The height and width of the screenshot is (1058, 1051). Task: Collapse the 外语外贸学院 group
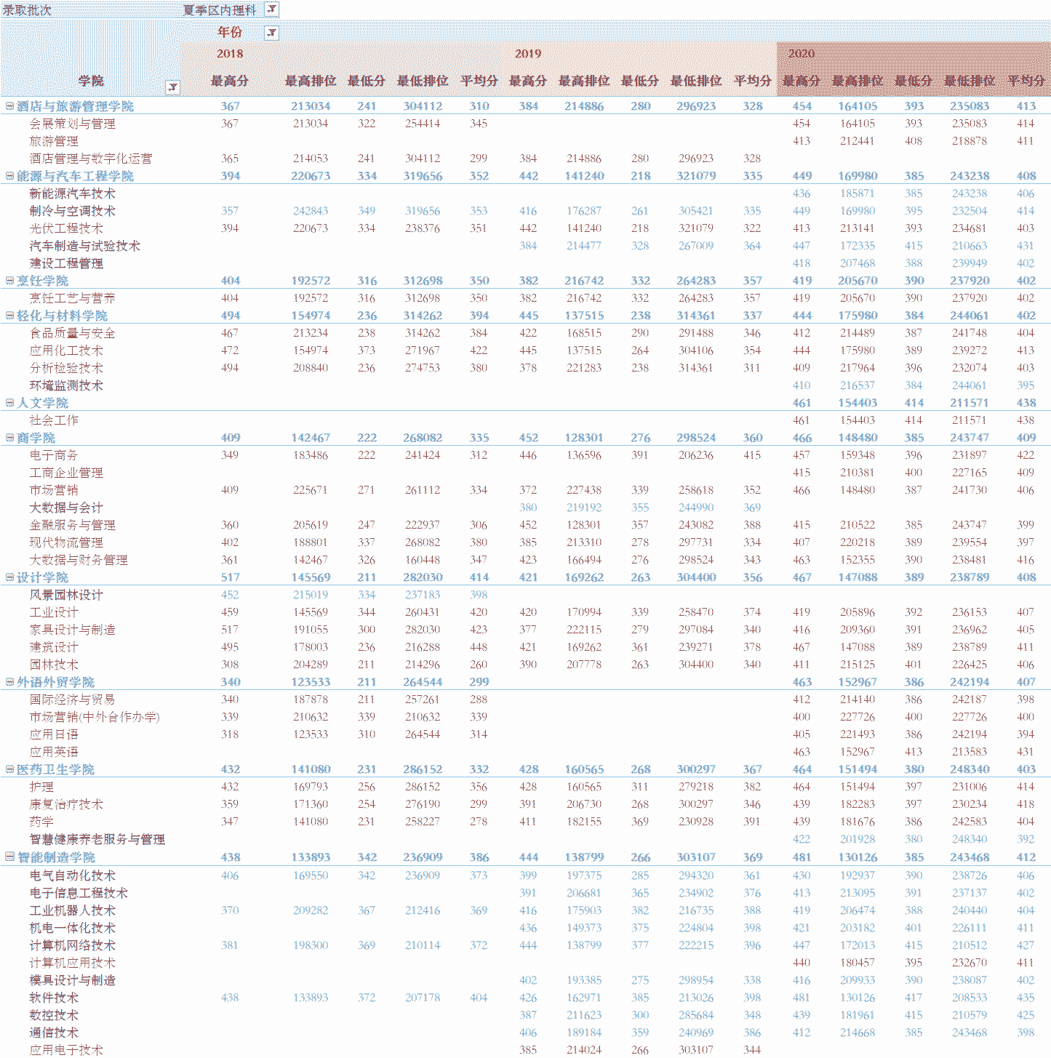[x=9, y=682]
